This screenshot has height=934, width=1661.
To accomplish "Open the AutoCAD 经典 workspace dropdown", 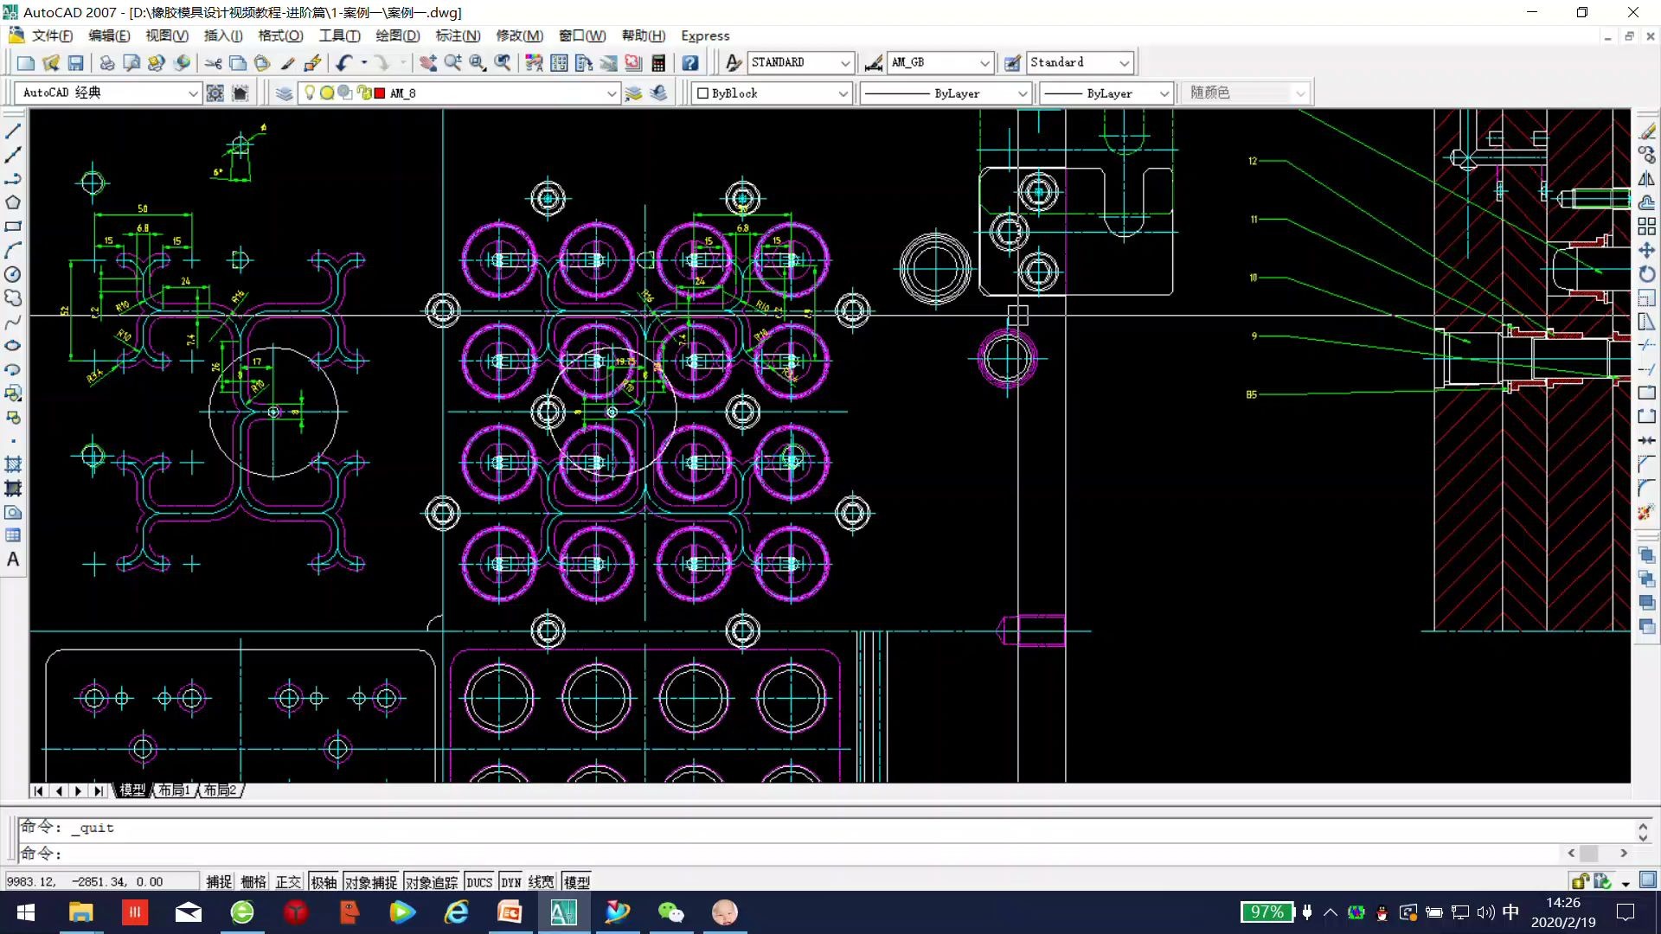I will [x=193, y=93].
